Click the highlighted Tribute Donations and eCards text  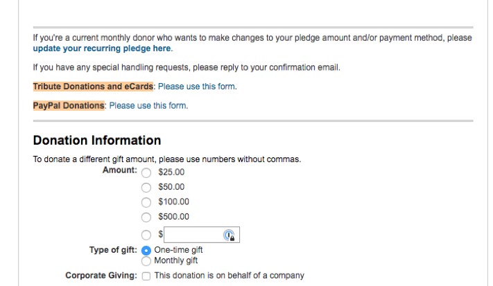pyautogui.click(x=93, y=87)
